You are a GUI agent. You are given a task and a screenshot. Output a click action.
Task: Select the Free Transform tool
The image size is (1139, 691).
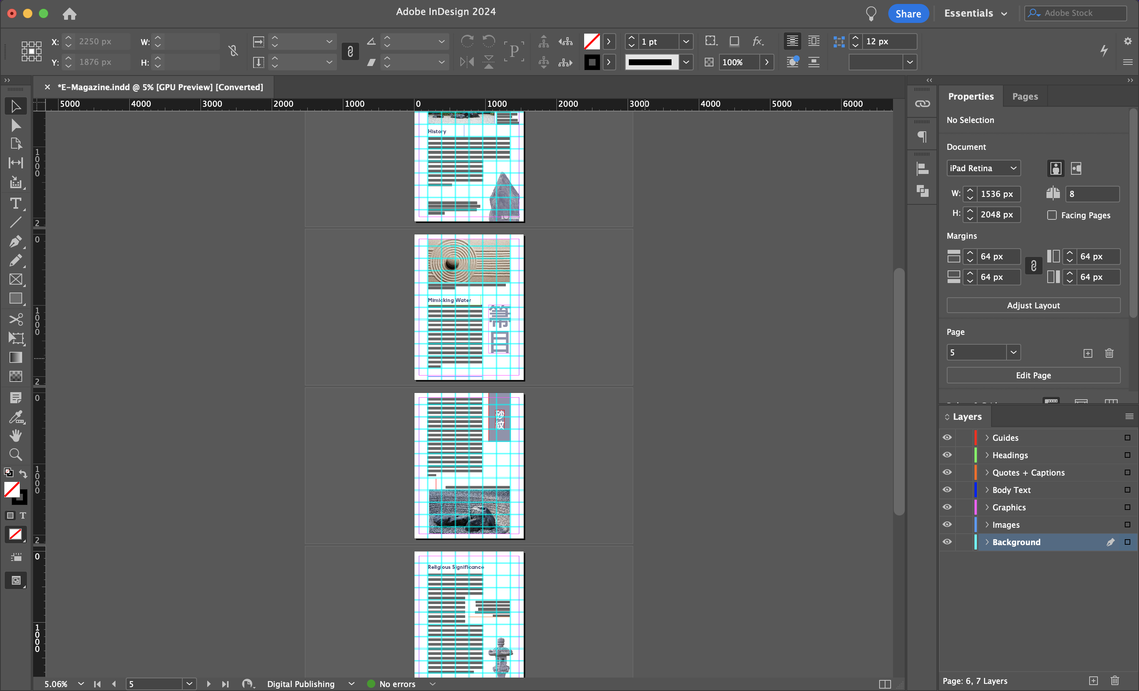click(16, 338)
